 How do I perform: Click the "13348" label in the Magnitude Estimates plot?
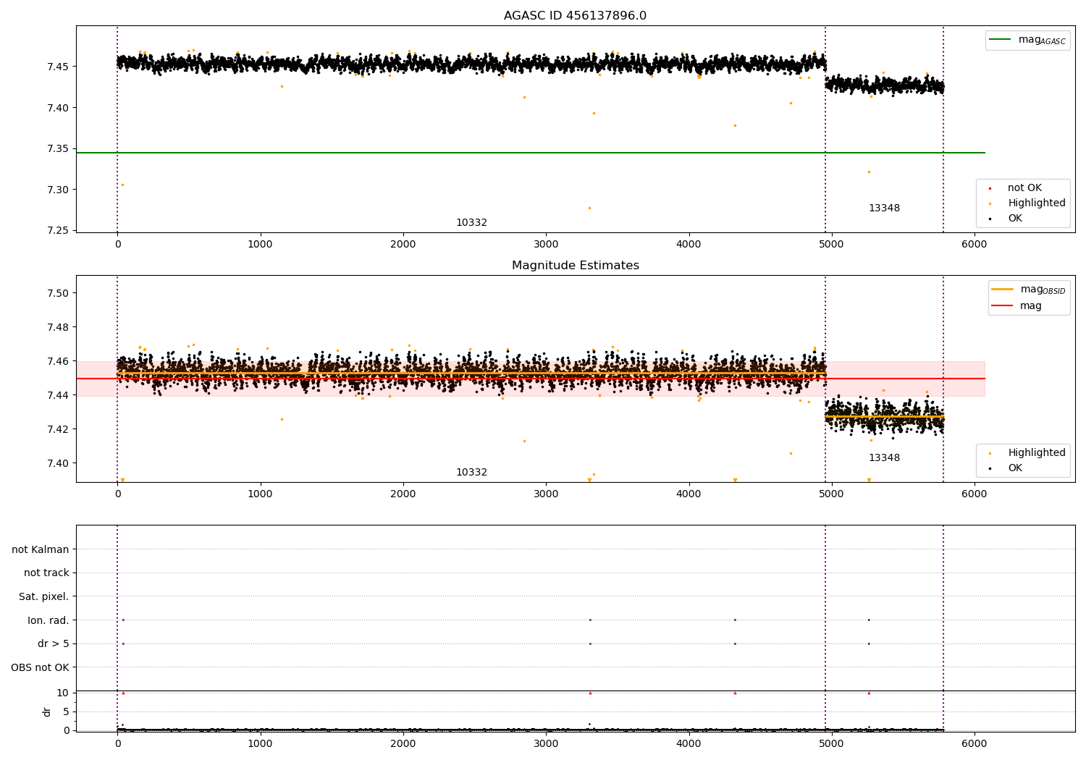(884, 458)
